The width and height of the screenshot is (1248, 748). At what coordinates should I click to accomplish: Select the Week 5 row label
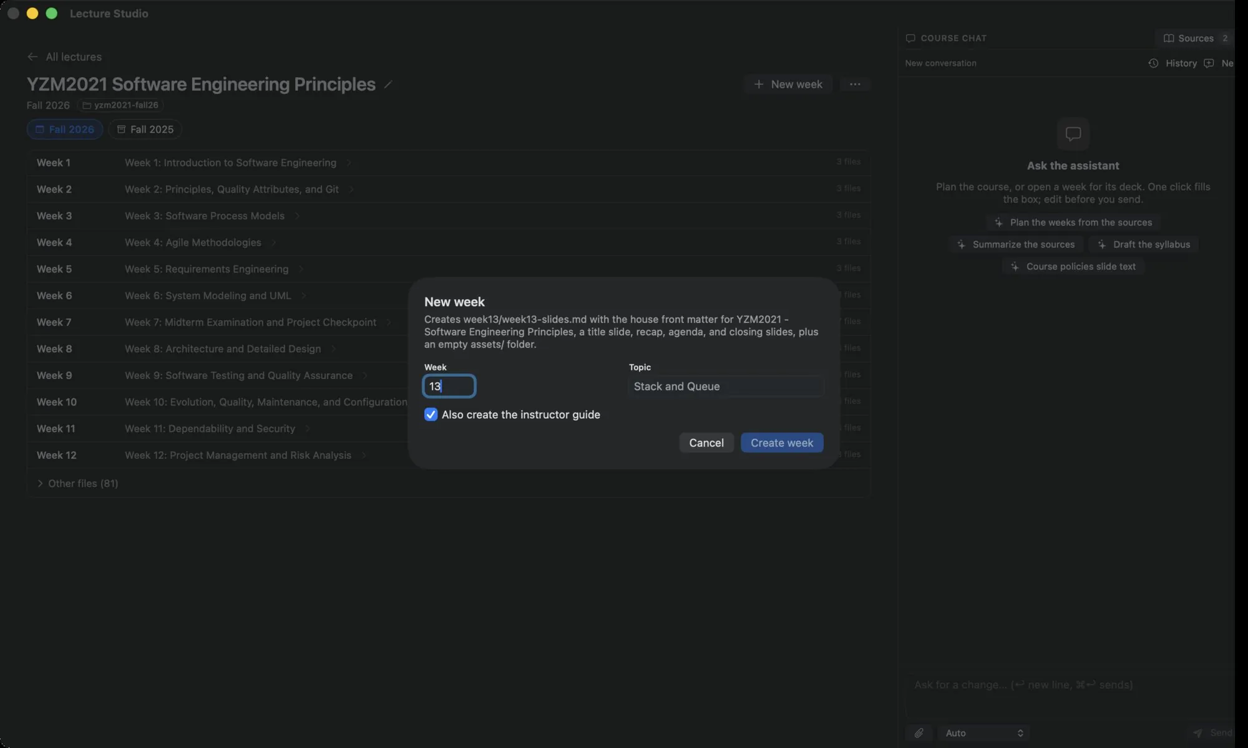(54, 269)
